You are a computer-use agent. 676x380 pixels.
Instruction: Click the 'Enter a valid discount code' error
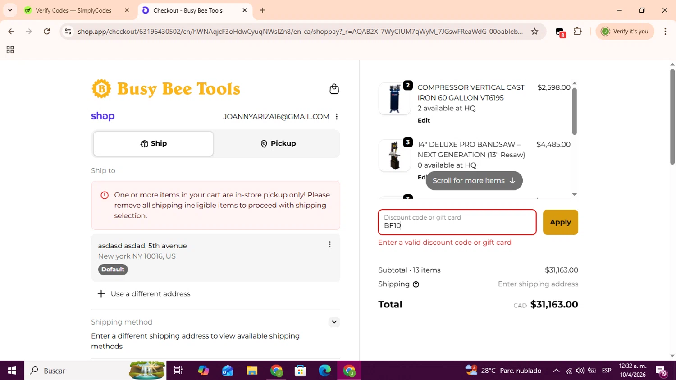coord(445,243)
